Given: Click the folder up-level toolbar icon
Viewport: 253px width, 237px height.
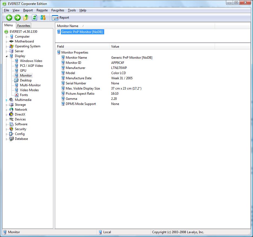Looking at the screenshot, I should [x=26, y=18].
